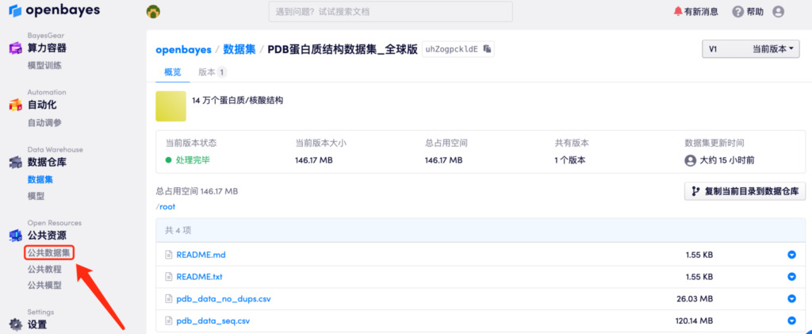This screenshot has height=334, width=812.
Task: Open the help question mark icon
Action: pyautogui.click(x=738, y=11)
